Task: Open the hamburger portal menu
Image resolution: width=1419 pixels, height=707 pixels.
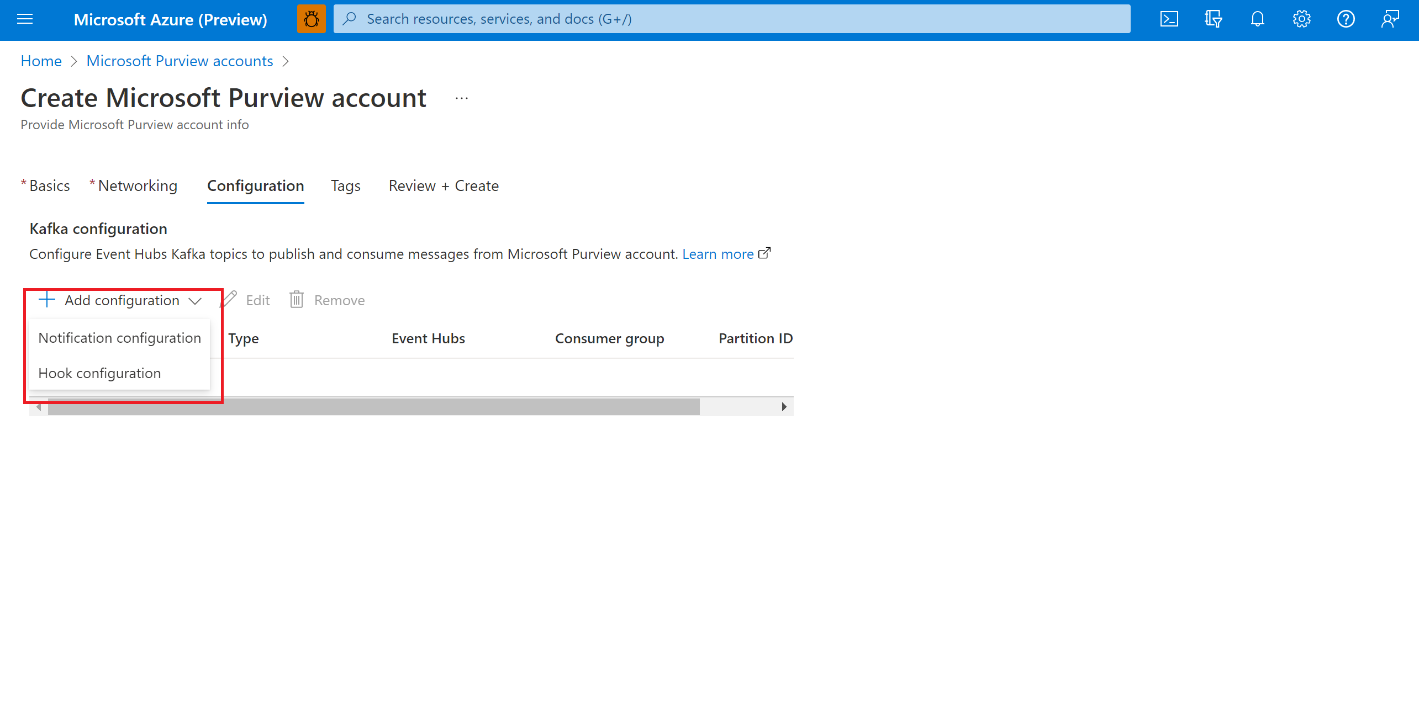Action: (25, 19)
